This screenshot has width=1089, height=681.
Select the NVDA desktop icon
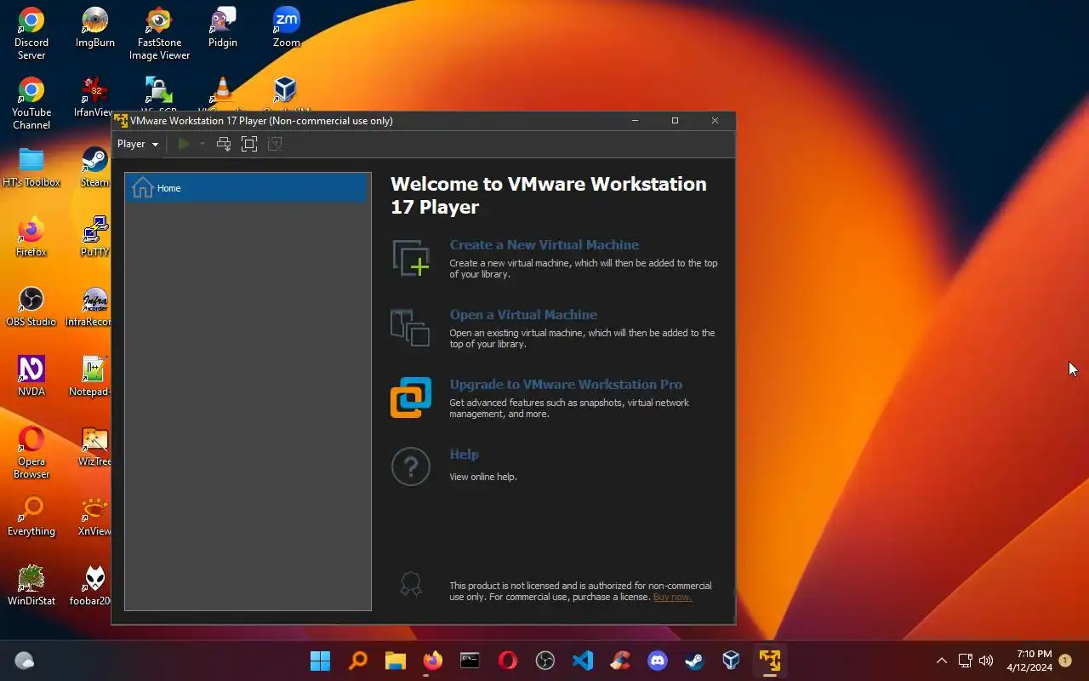[x=31, y=377]
